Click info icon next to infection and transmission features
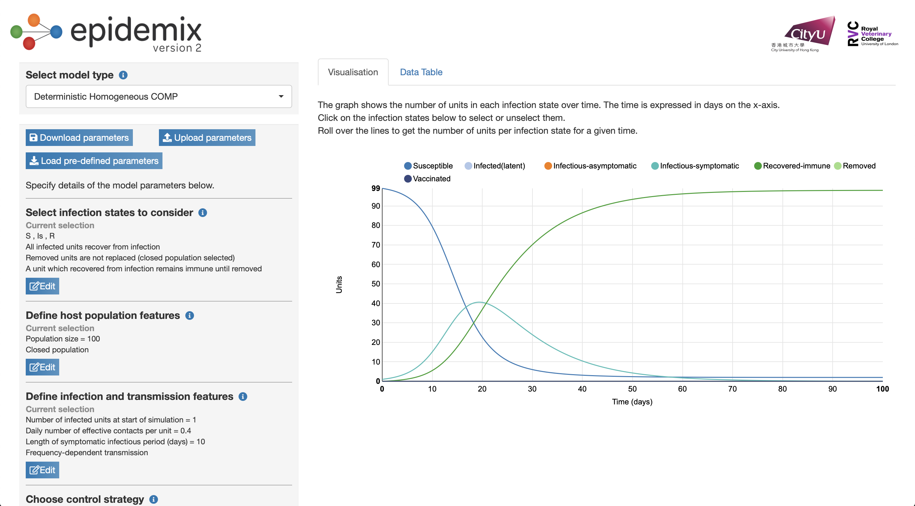 coord(243,396)
